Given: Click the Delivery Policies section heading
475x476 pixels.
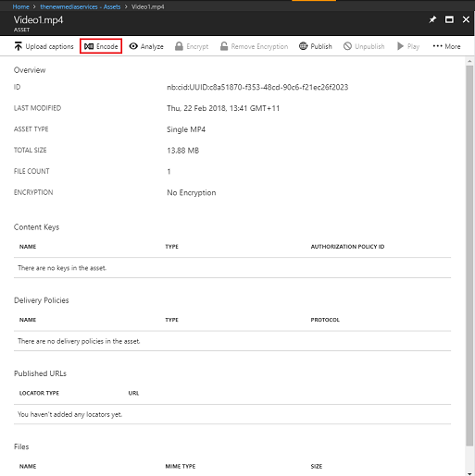Looking at the screenshot, I should click(42, 300).
